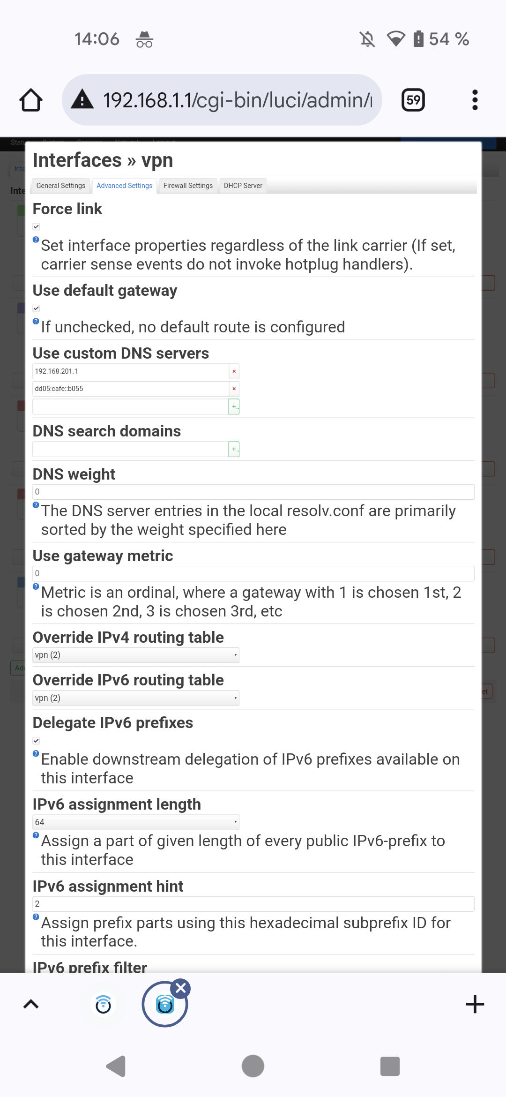Click the DNS weight input field

point(253,492)
